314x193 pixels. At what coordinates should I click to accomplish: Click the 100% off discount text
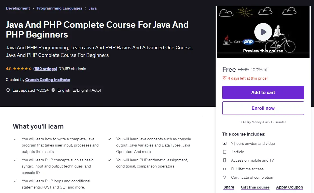click(x=260, y=69)
